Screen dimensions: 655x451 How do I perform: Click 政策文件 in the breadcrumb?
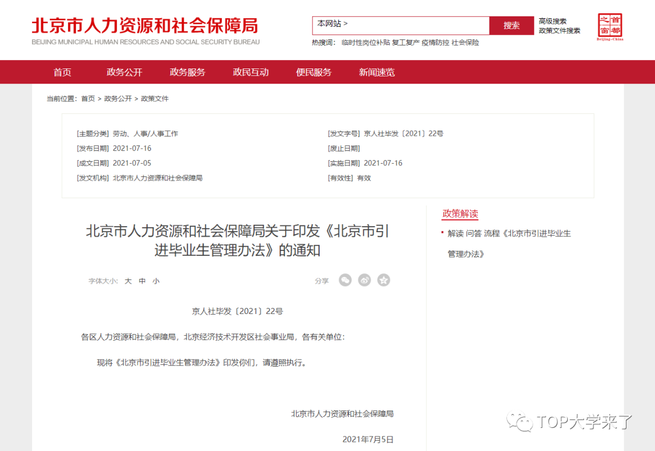point(155,99)
